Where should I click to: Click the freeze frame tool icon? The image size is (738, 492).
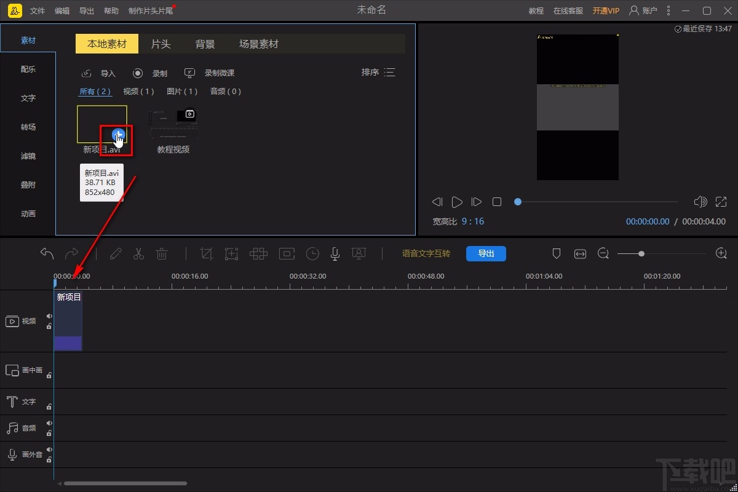point(287,253)
